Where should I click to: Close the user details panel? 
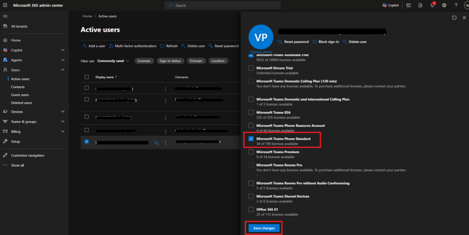(x=464, y=17)
